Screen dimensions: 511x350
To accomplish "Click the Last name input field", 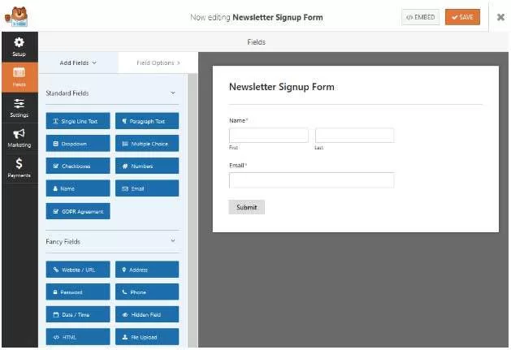I will click(x=354, y=136).
